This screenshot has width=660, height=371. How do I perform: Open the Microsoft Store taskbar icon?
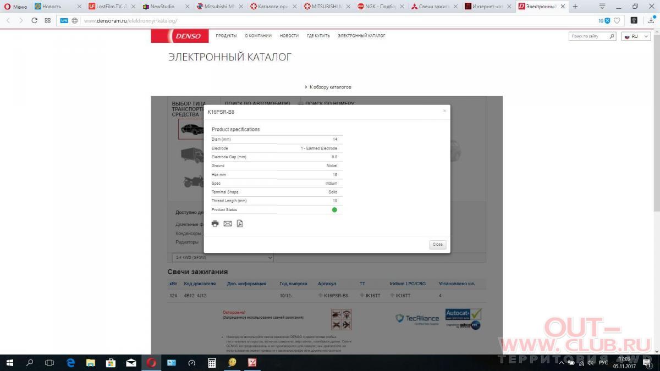(x=111, y=363)
